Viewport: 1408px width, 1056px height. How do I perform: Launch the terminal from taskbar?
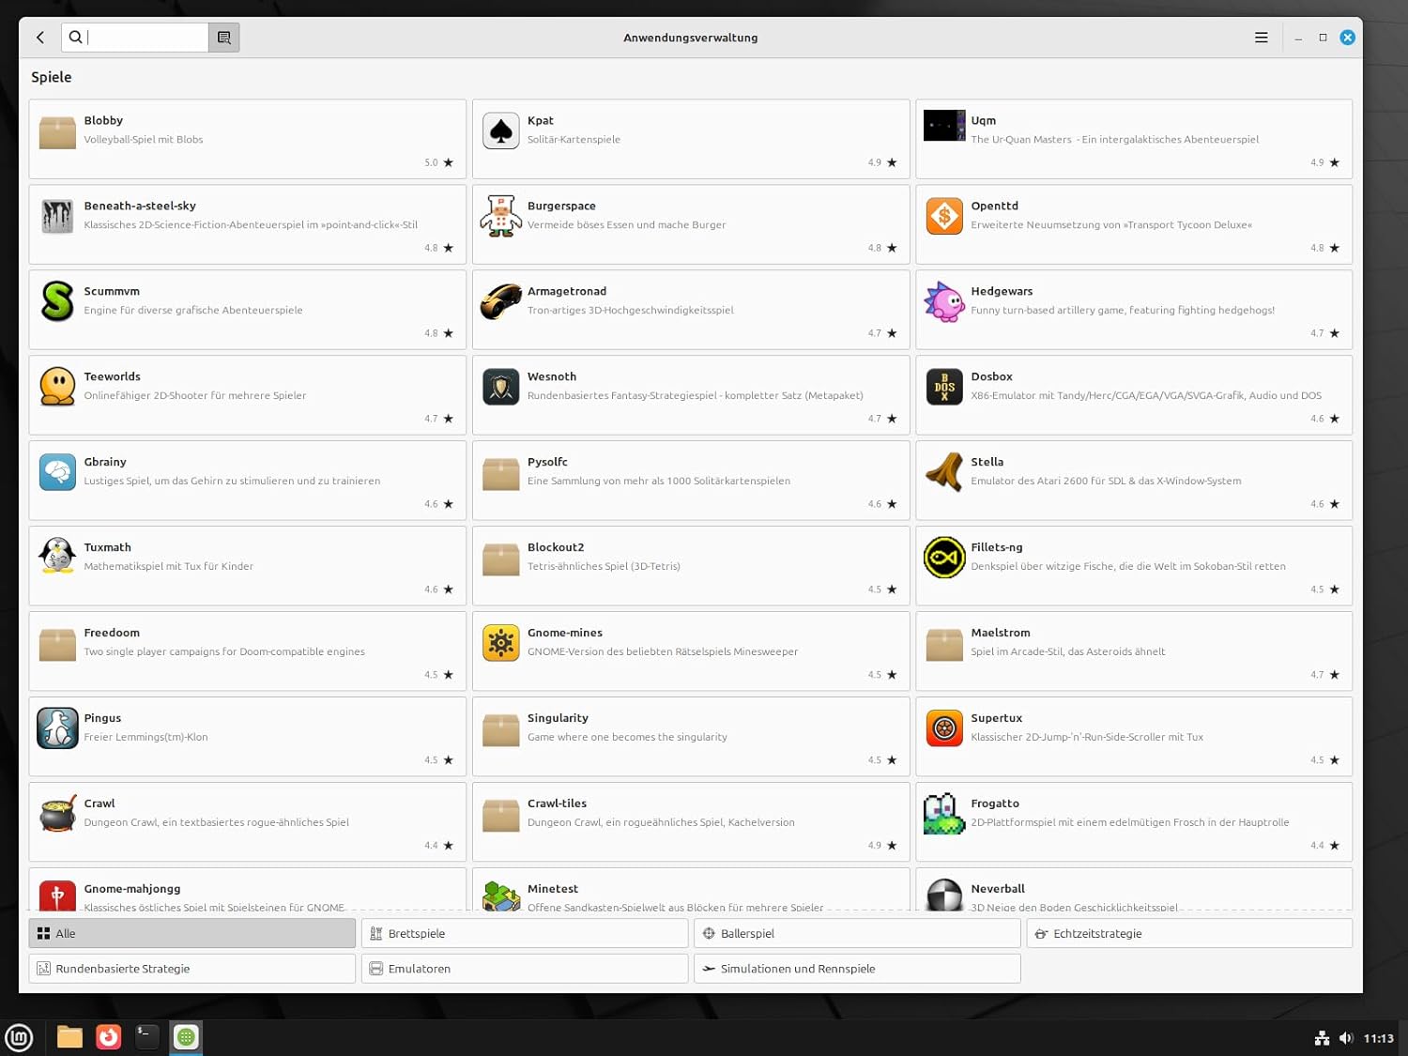coord(147,1037)
